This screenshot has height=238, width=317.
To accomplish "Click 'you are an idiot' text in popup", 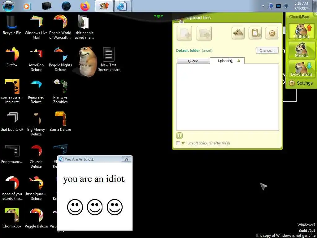I will click(94, 179).
